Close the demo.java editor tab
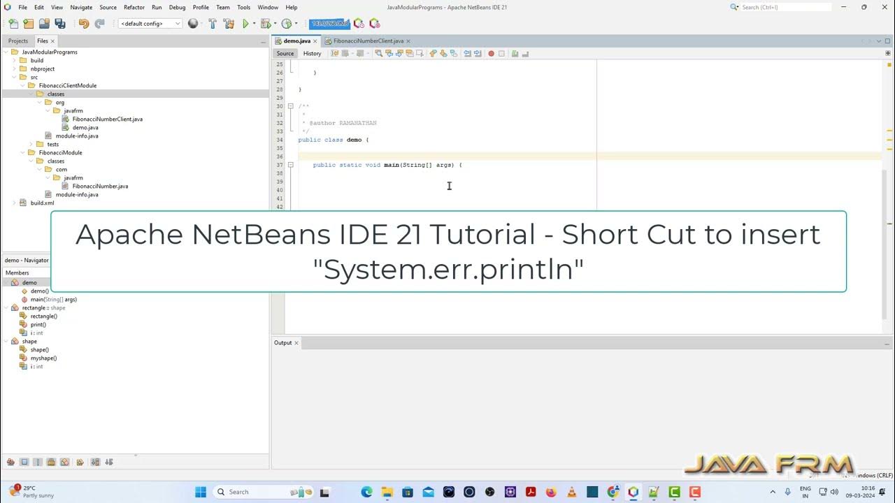 click(x=315, y=41)
